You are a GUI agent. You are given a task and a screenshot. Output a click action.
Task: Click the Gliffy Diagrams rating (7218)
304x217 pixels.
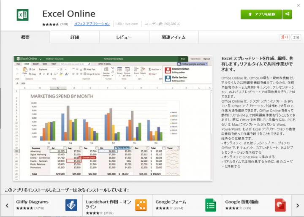point(30,208)
